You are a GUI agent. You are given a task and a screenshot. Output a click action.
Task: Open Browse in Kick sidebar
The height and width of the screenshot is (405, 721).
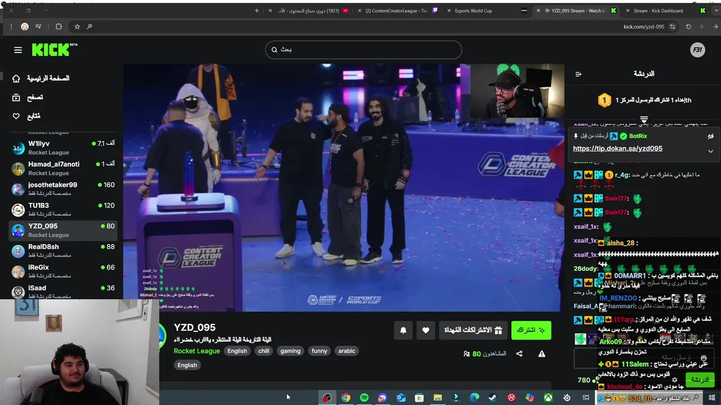[x=28, y=97]
